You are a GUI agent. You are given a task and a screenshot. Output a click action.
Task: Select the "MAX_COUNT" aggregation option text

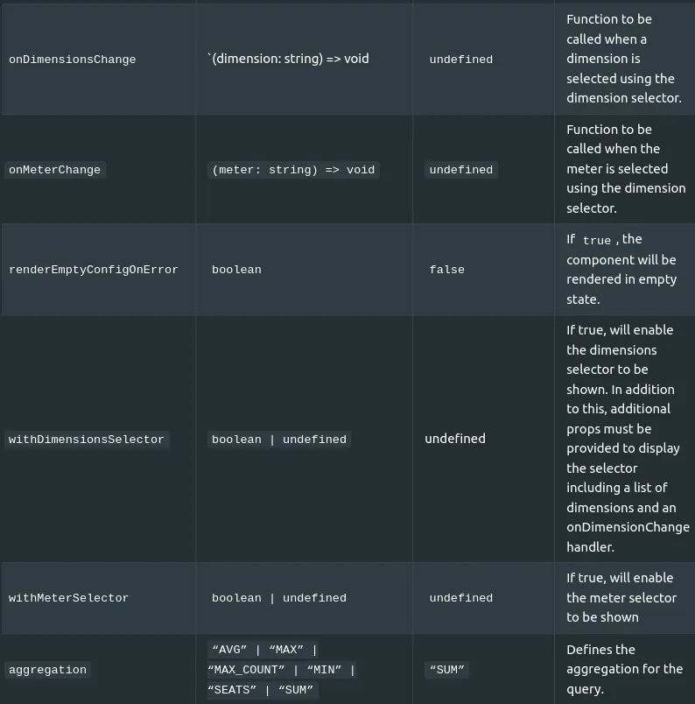coord(246,670)
